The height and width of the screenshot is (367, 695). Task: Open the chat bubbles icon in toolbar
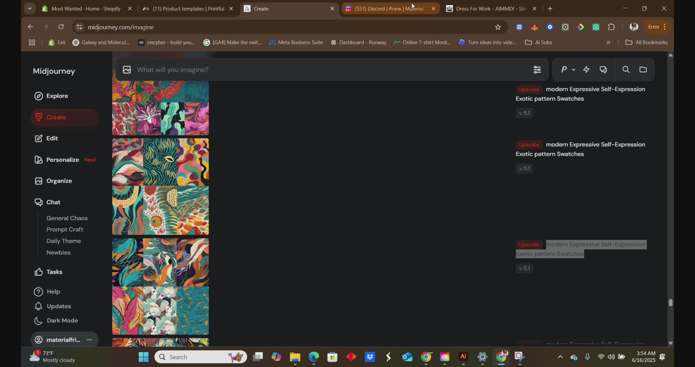pos(603,70)
